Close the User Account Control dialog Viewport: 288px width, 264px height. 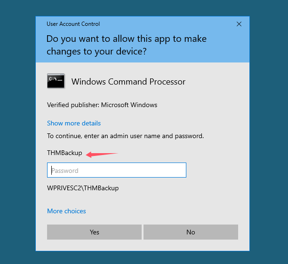[x=239, y=24]
